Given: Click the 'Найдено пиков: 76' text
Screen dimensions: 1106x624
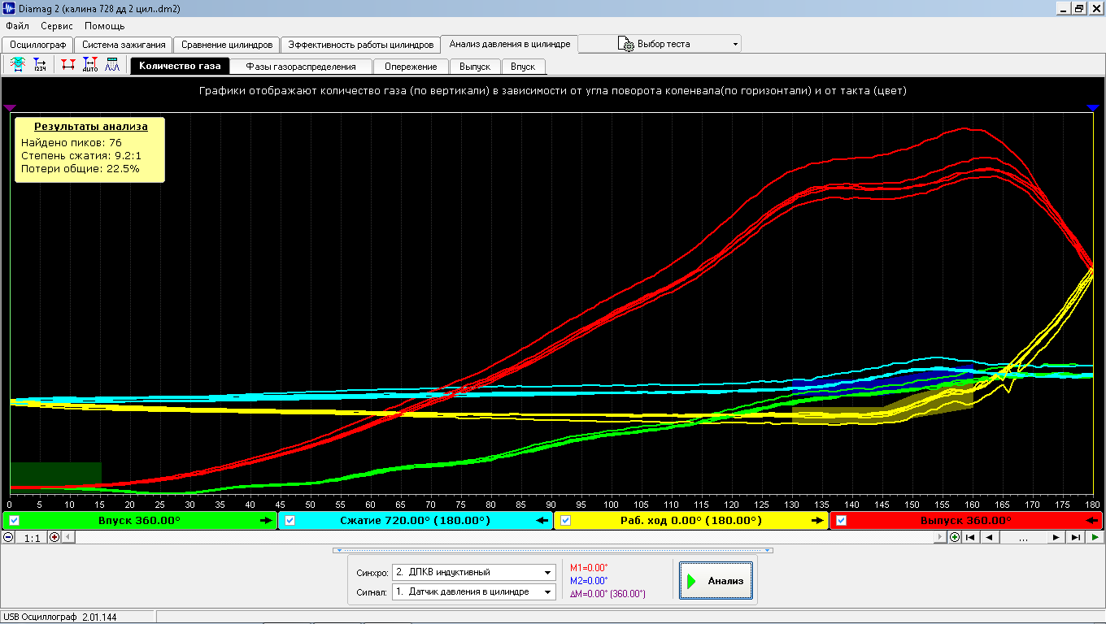Looking at the screenshot, I should 71,142.
